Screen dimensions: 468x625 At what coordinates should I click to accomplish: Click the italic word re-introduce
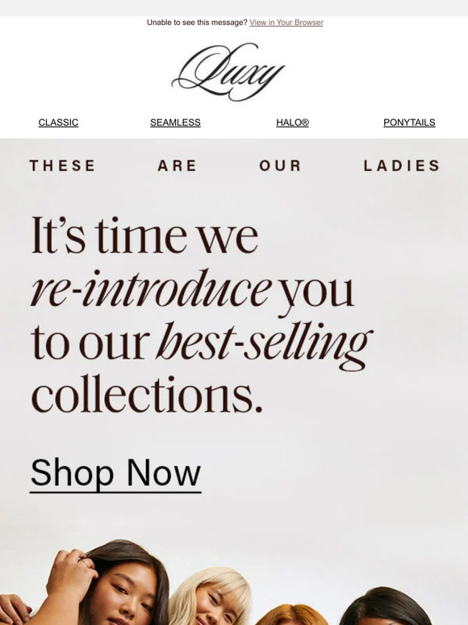[x=151, y=287]
